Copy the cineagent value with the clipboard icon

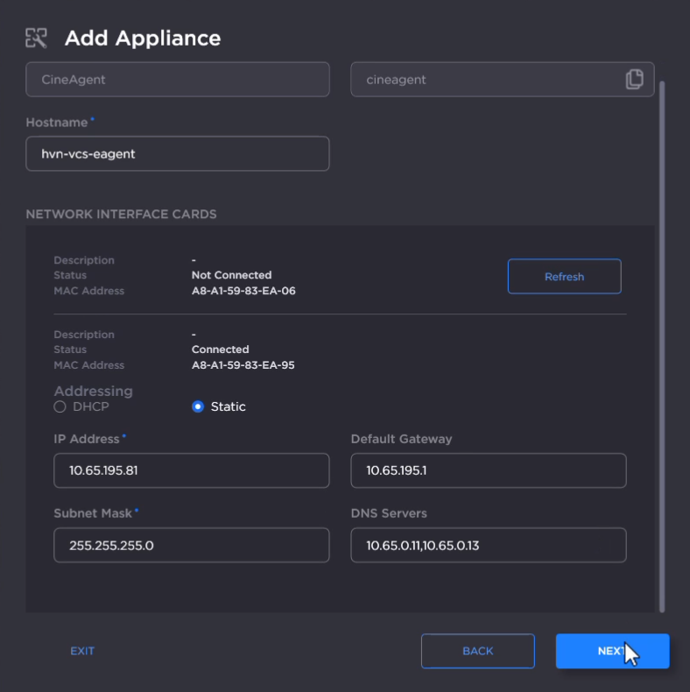pyautogui.click(x=635, y=80)
